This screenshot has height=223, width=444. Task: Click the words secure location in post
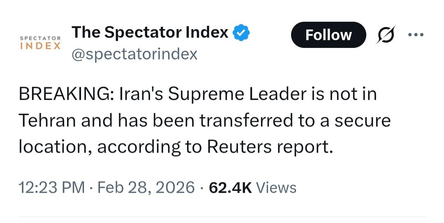(362, 121)
